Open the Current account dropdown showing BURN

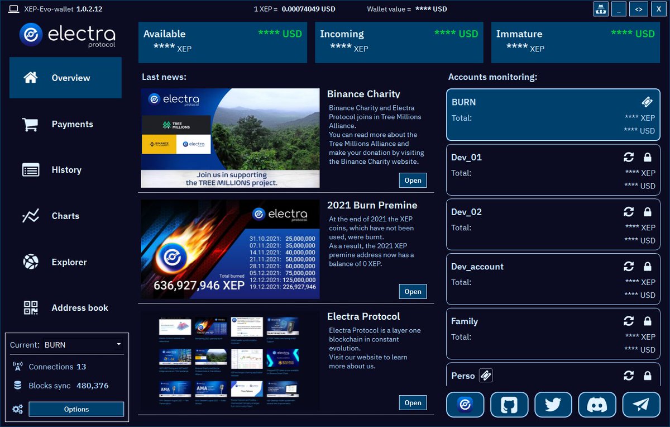83,345
